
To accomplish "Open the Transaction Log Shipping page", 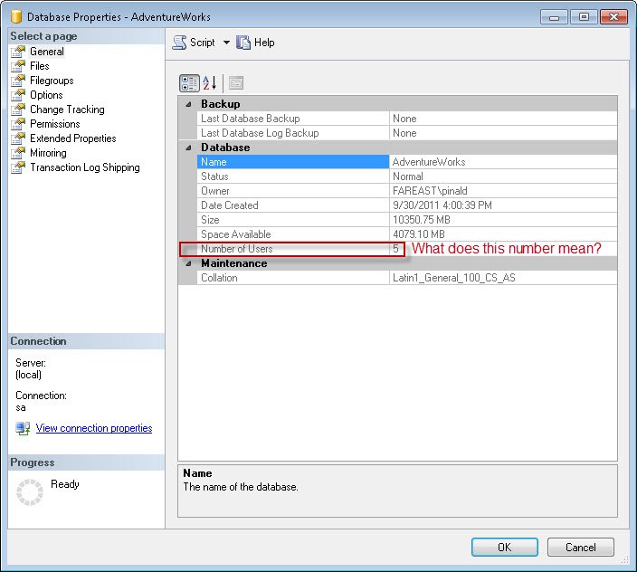I will pyautogui.click(x=85, y=167).
